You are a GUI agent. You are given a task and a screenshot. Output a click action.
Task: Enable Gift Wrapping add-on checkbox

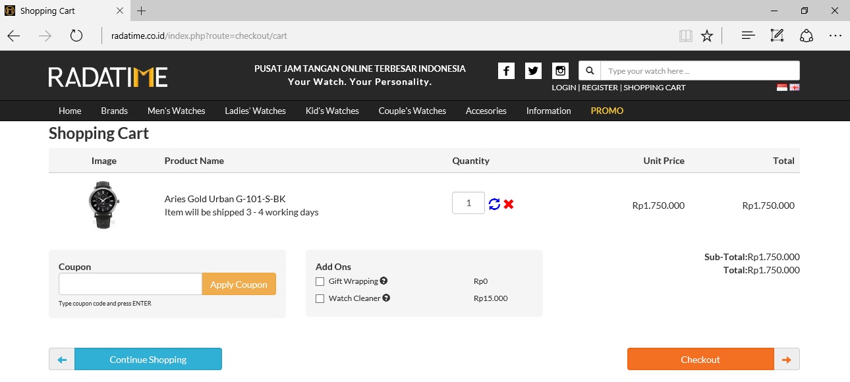click(320, 281)
